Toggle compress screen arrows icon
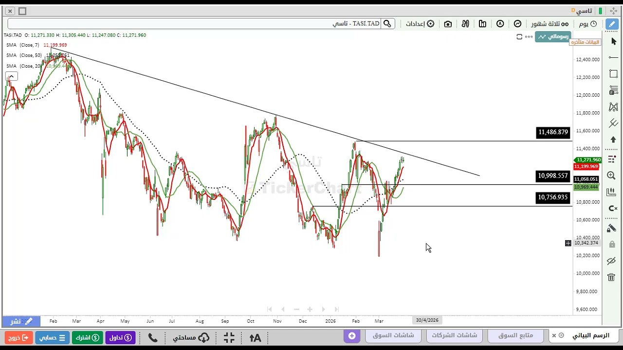Image resolution: width=623 pixels, height=350 pixels. [x=229, y=337]
